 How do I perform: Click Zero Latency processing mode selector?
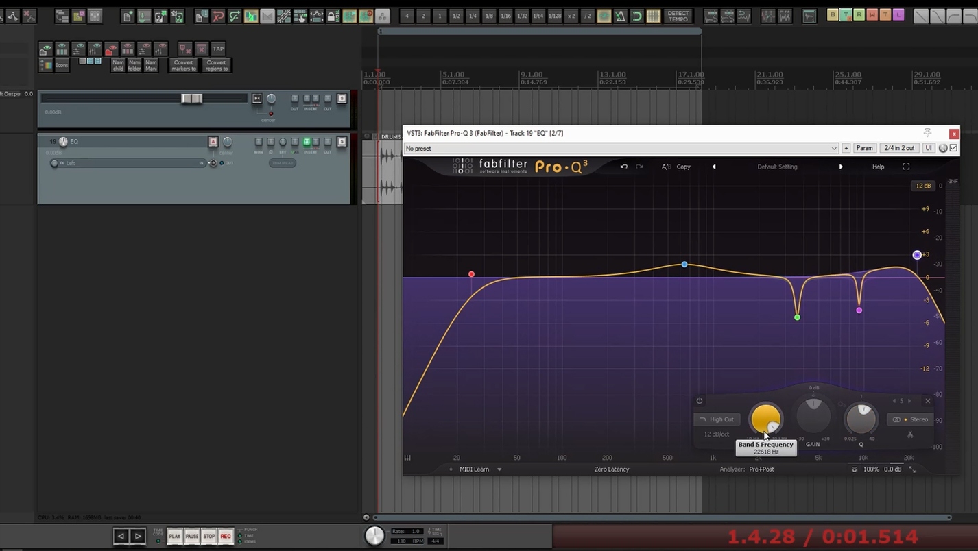[x=612, y=469]
